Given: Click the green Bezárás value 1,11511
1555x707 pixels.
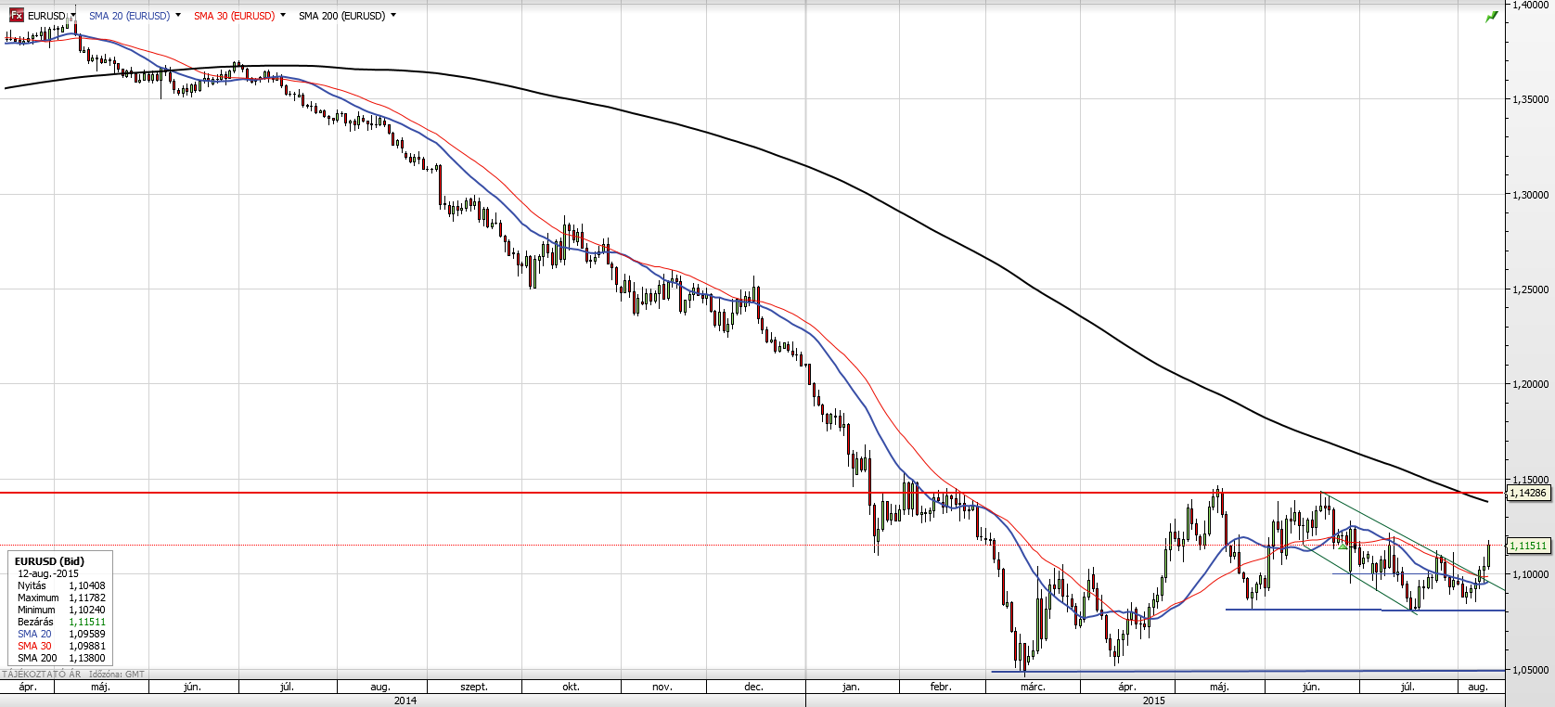Looking at the screenshot, I should pos(87,622).
